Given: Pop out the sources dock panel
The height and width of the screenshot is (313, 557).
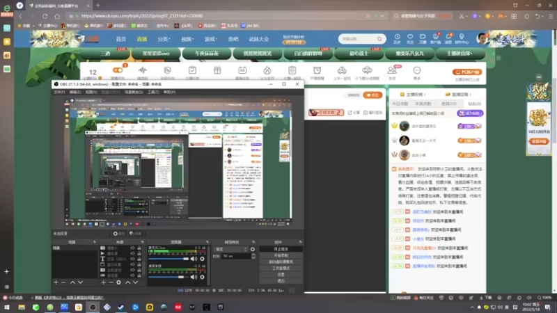Looking at the screenshot, I should (143, 242).
